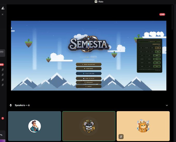Click the microphone icon beside Speakers
176x142 pixels.
tap(11, 105)
